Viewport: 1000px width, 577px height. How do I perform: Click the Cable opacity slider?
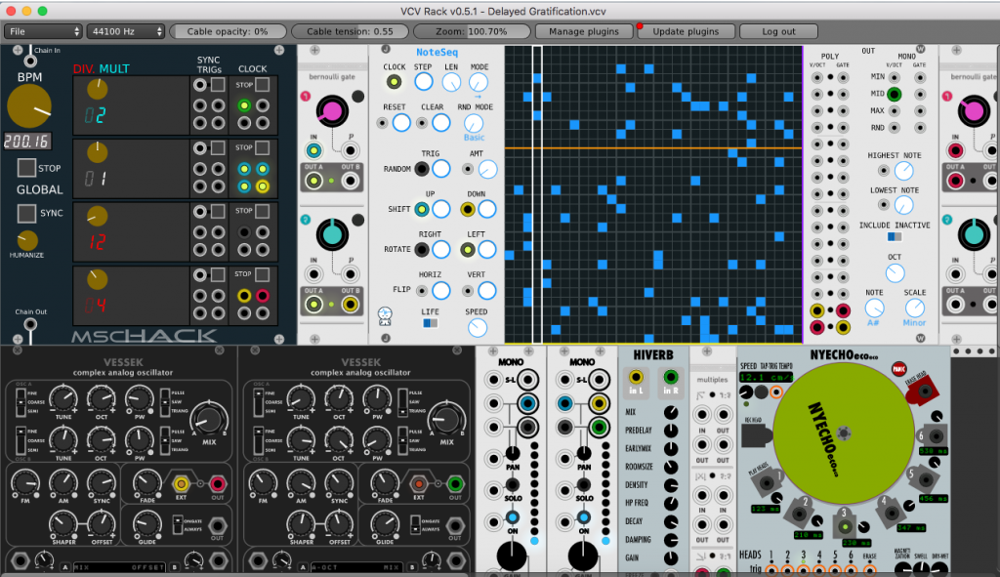[228, 31]
